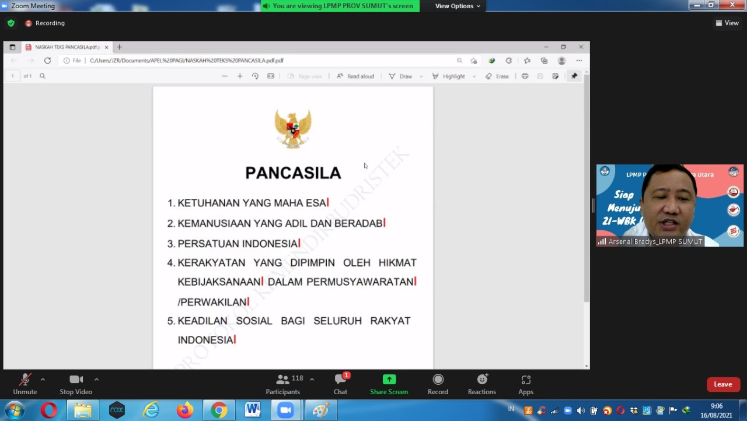Open the browser profile avatar

point(561,61)
